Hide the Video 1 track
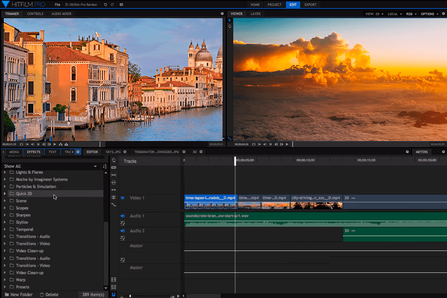Viewport: 447px width, 298px height. (x=123, y=198)
